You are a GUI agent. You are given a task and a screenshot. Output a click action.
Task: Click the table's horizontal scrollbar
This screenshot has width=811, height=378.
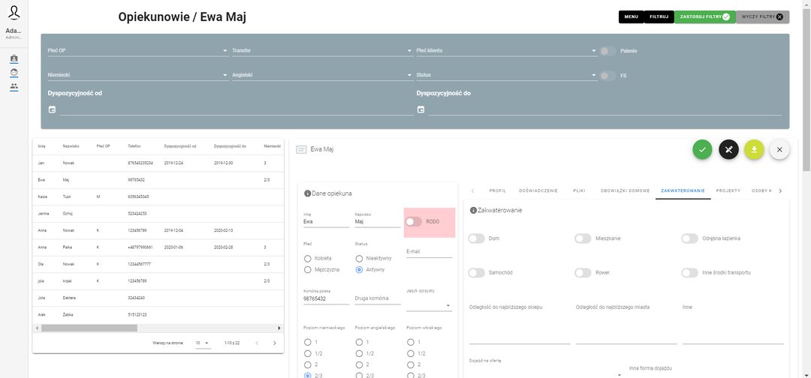[x=89, y=328]
